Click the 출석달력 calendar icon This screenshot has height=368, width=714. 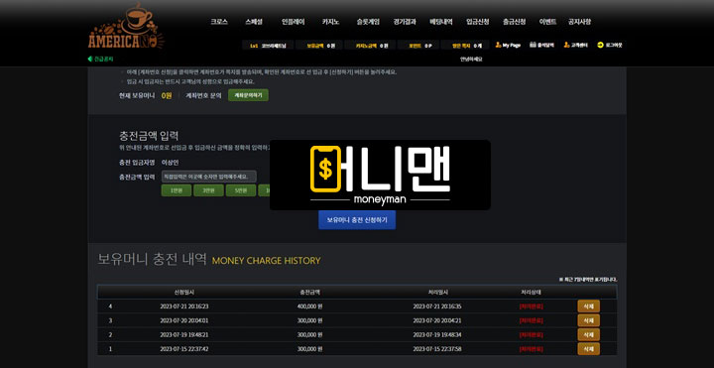tap(533, 45)
